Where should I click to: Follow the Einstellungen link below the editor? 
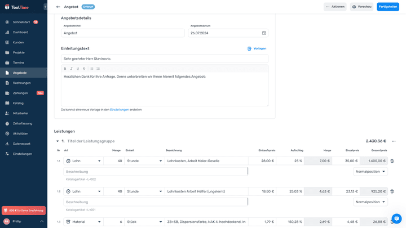click(120, 110)
